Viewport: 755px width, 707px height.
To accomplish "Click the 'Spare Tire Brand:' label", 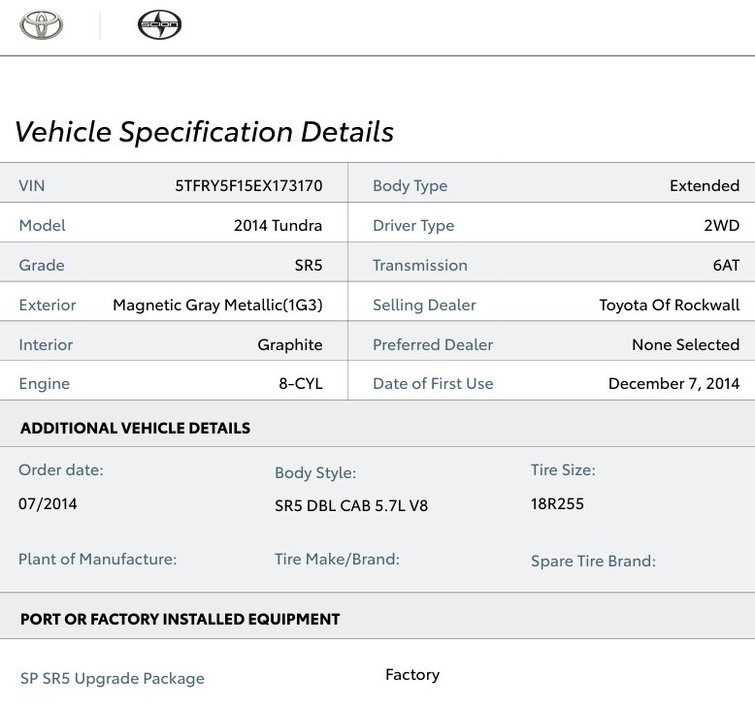I will pyautogui.click(x=593, y=562).
